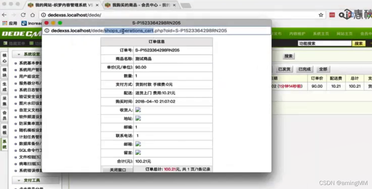Image resolution: width=372 pixels, height=189 pixels.
Task: Open 服务器分布 sidebar item
Action: pyautogui.click(x=30, y=83)
